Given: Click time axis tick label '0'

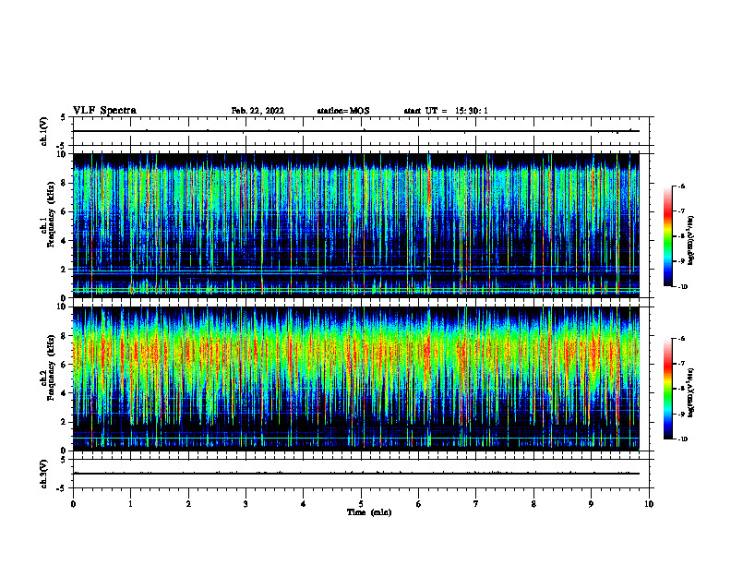Looking at the screenshot, I should tap(73, 504).
